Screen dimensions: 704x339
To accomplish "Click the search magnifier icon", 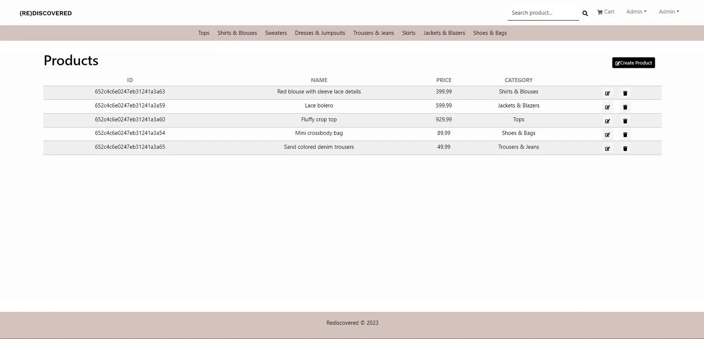I will 585,13.
